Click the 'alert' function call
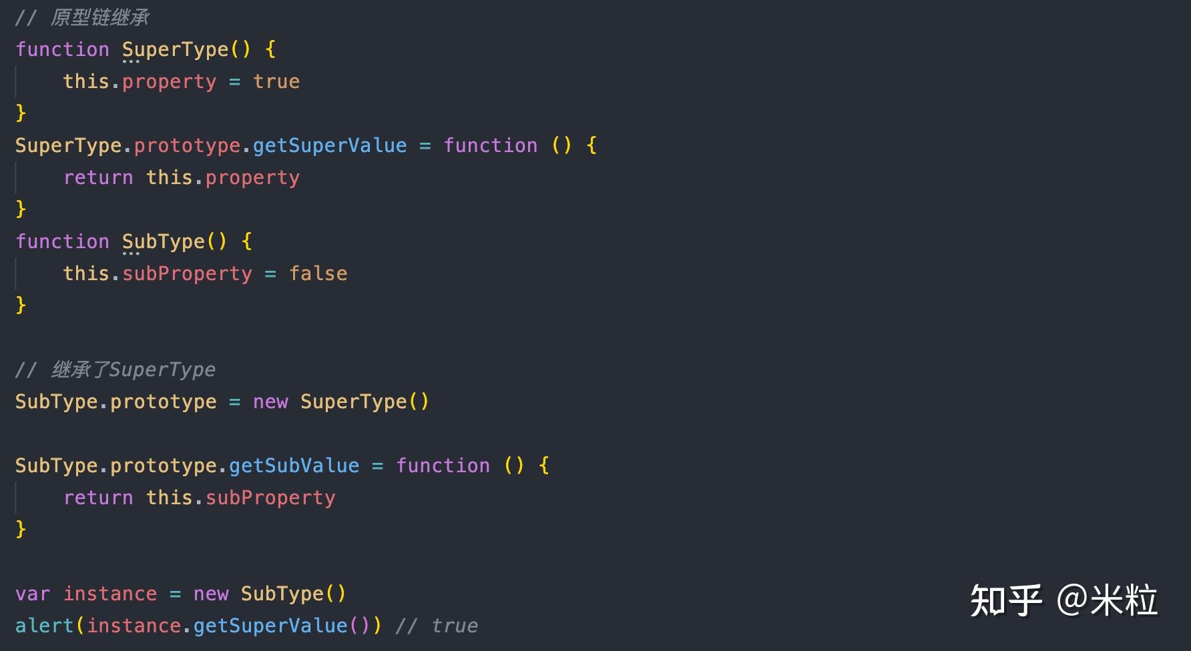The height and width of the screenshot is (651, 1191). coord(44,626)
